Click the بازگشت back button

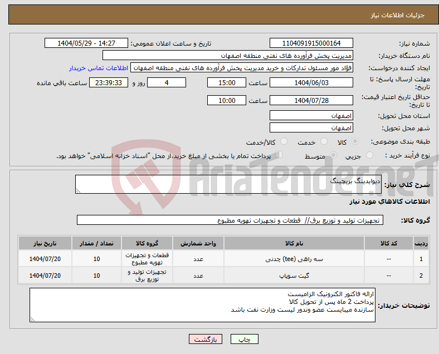point(206,339)
